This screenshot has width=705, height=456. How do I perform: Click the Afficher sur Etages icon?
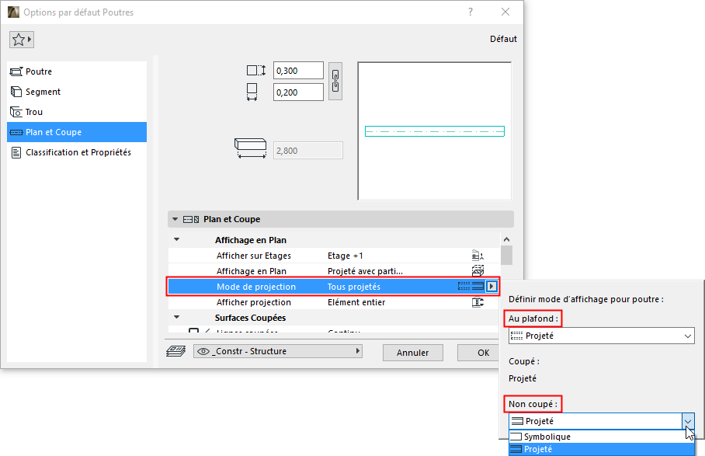point(478,256)
